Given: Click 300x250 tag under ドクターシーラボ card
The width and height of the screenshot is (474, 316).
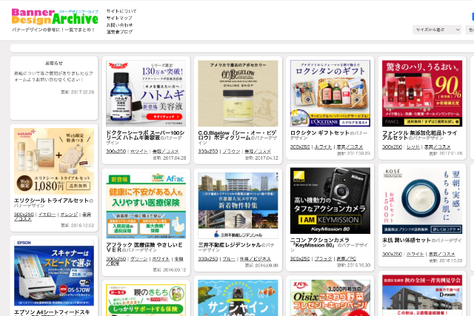Looking at the screenshot, I should click(x=116, y=151).
